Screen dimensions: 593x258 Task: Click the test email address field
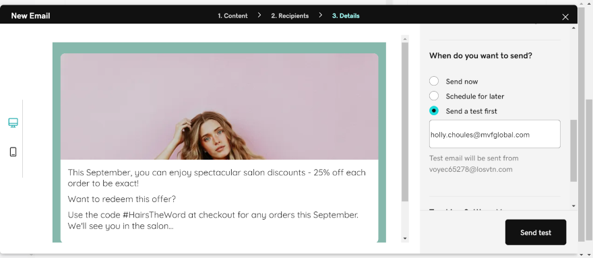495,134
